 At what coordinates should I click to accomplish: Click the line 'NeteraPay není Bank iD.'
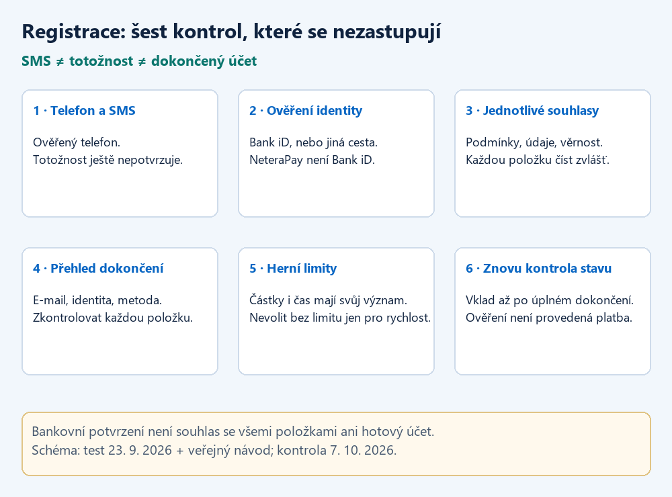pos(312,160)
